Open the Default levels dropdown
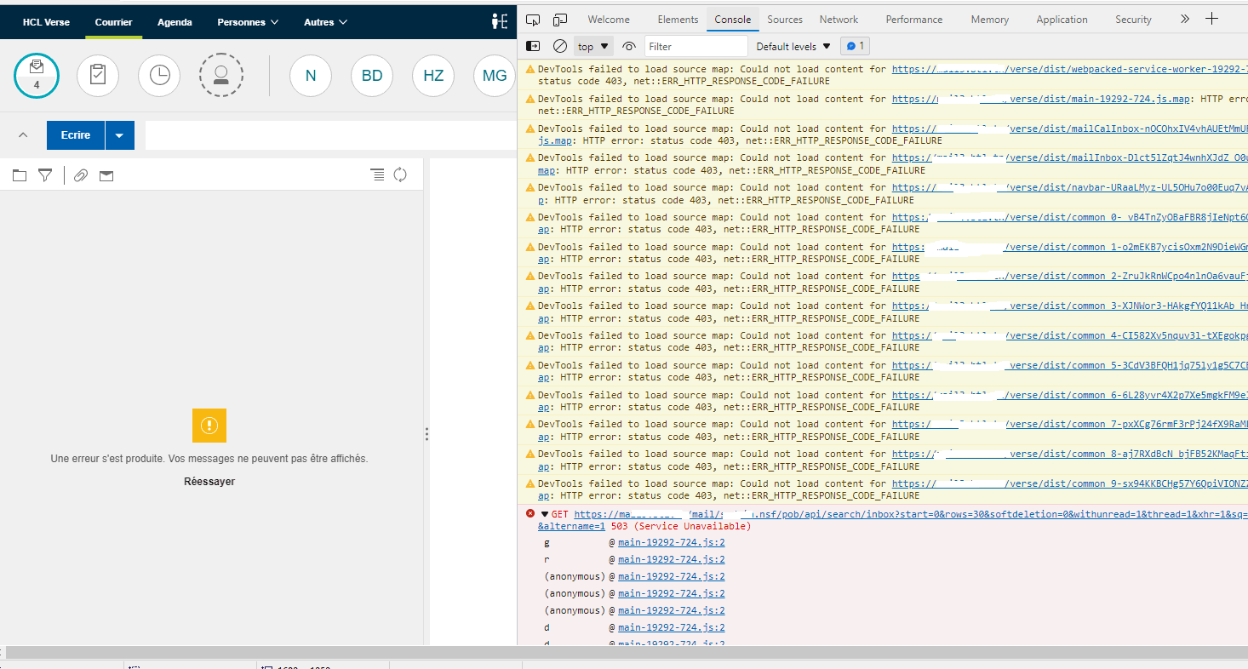This screenshot has width=1248, height=669. coord(793,47)
